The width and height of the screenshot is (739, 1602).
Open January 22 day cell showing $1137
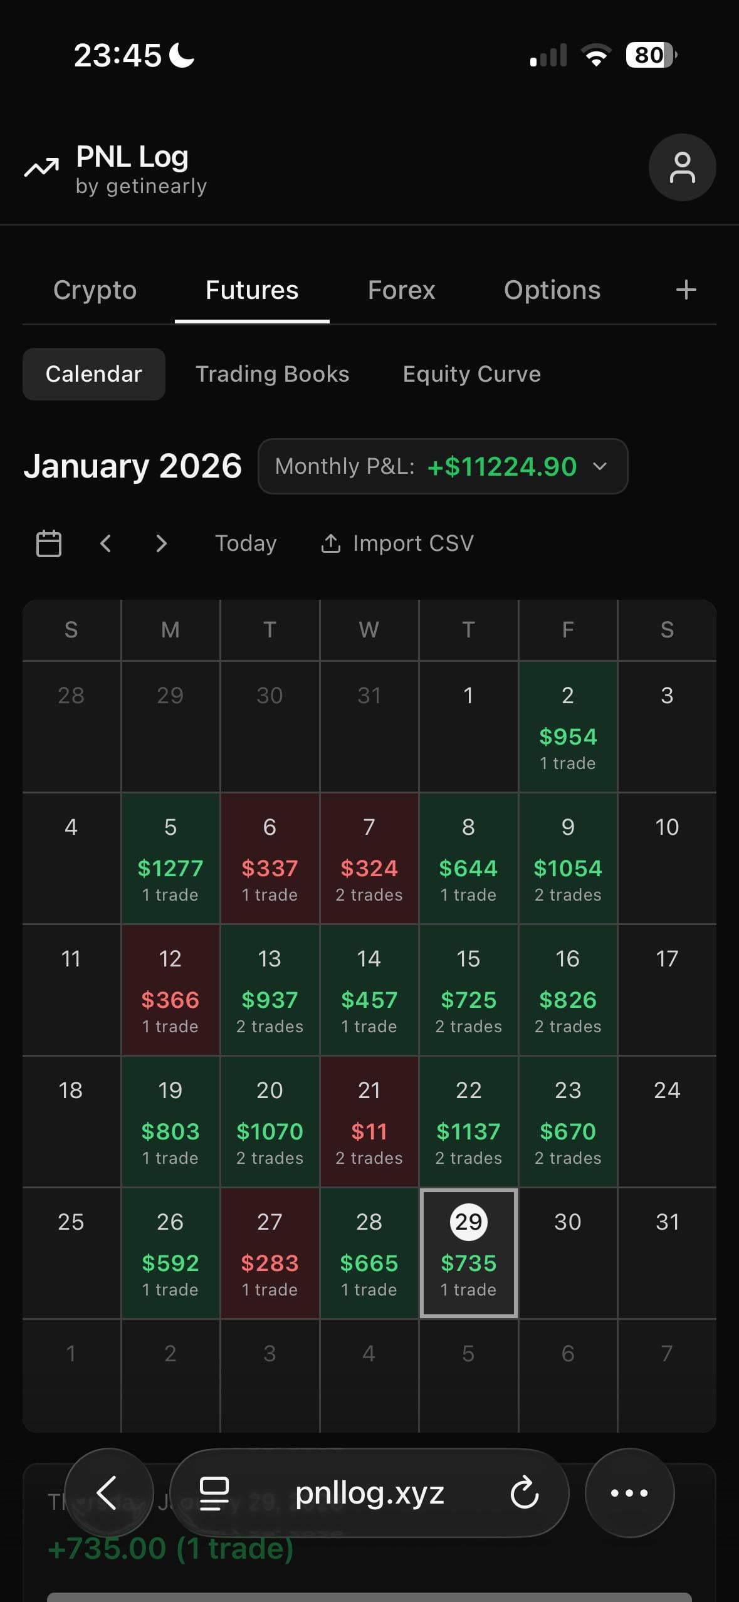(x=468, y=1122)
